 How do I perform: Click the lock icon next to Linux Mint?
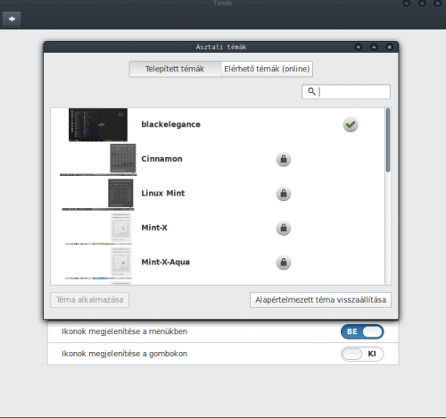[284, 194]
